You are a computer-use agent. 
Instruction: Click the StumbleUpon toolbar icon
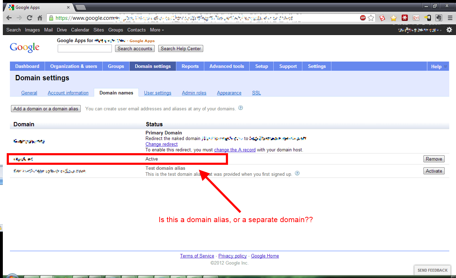click(x=381, y=18)
